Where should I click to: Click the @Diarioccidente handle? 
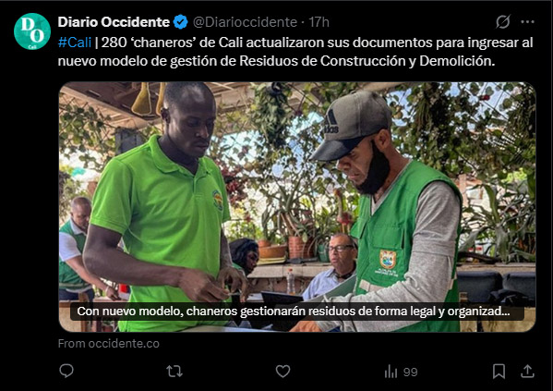tap(246, 22)
